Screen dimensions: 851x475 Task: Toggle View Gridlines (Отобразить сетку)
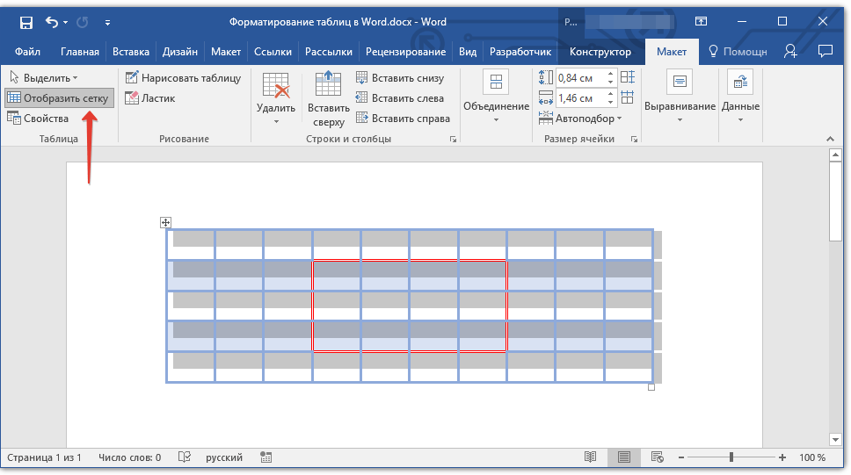tap(58, 98)
